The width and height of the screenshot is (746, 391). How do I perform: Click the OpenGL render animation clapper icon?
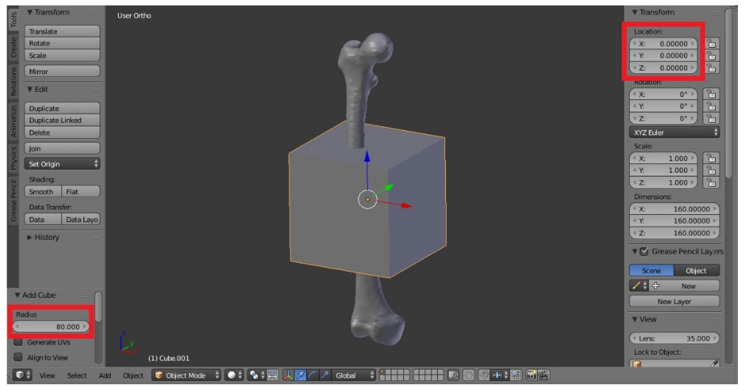pos(544,375)
